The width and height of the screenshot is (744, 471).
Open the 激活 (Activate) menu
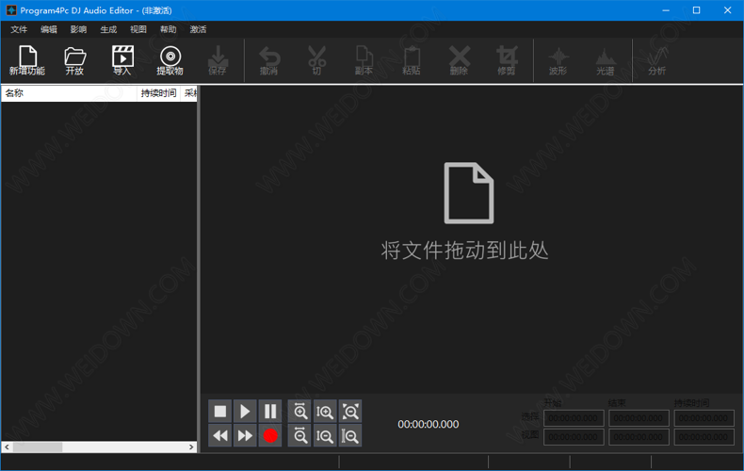point(198,30)
